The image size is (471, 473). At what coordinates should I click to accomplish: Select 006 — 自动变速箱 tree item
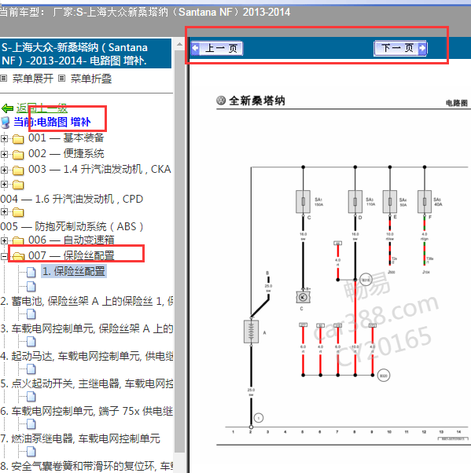72,240
